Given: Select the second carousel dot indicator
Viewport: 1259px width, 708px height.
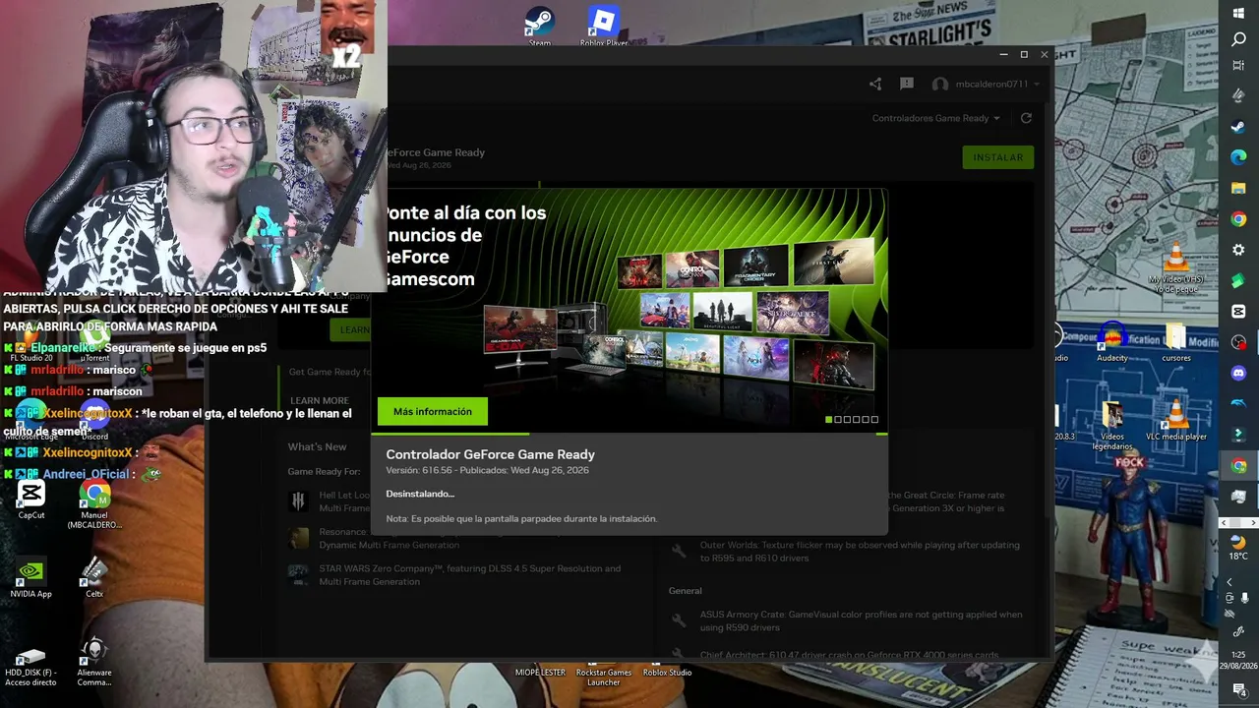Looking at the screenshot, I should [838, 420].
